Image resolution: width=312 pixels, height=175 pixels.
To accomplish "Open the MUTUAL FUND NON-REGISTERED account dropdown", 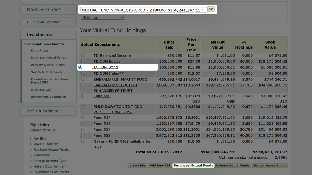I will (x=143, y=10).
